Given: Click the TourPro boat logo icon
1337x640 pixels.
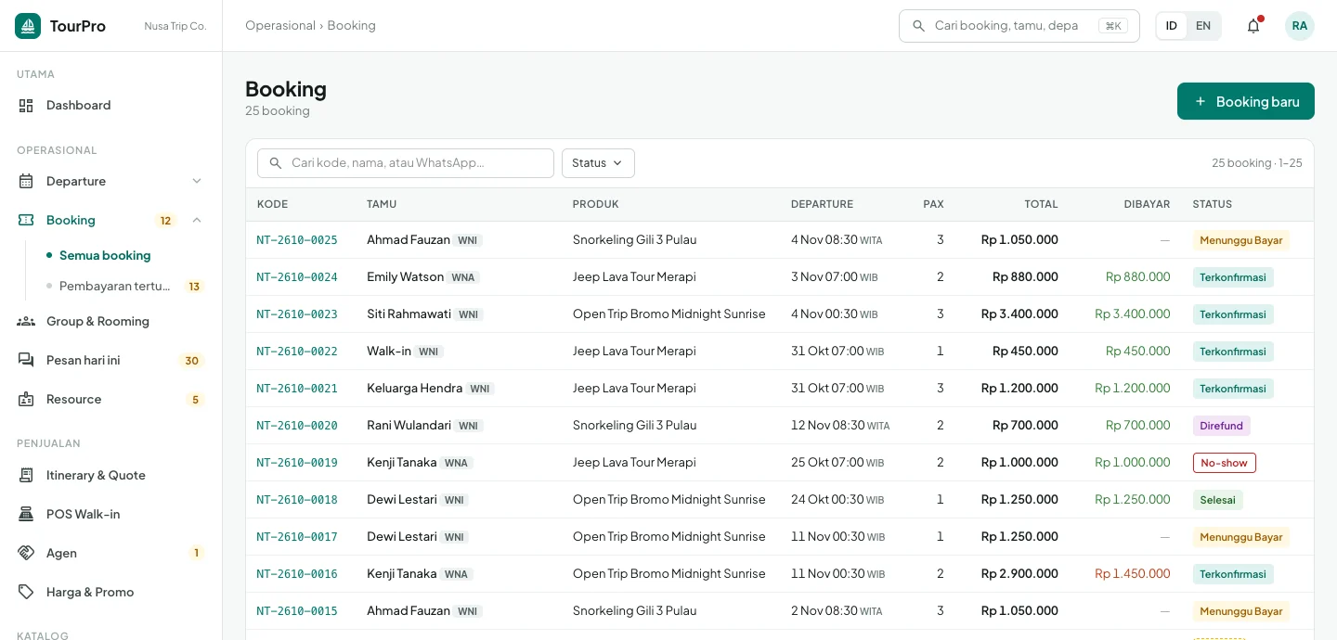Looking at the screenshot, I should pos(28,26).
